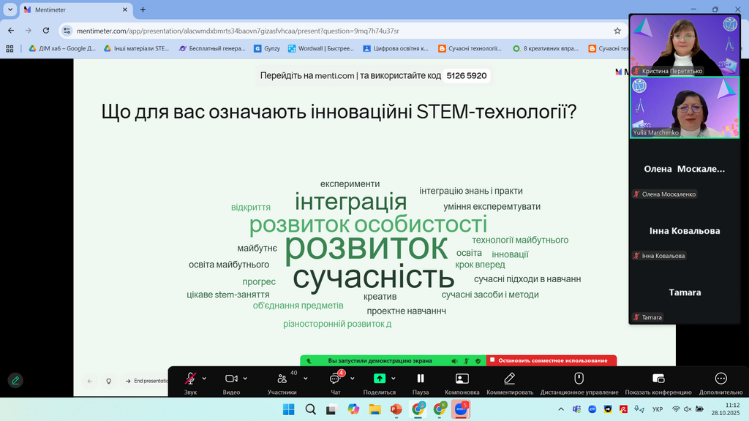Open PowerPoint from the Windows taskbar
This screenshot has height=421, width=749.
[x=396, y=409]
